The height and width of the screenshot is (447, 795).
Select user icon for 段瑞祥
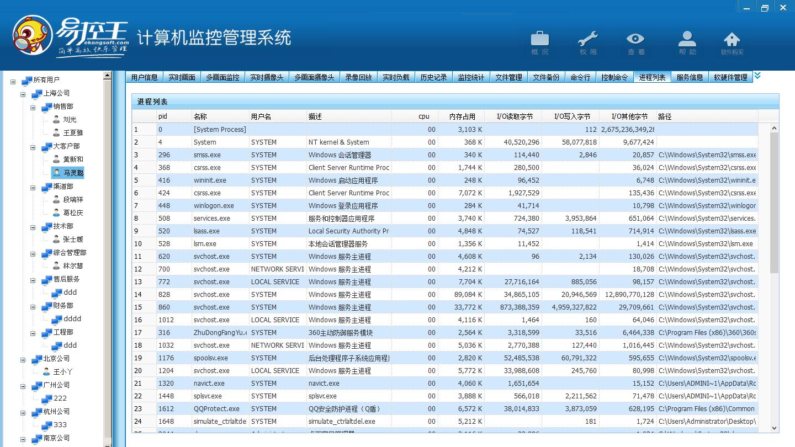[56, 199]
